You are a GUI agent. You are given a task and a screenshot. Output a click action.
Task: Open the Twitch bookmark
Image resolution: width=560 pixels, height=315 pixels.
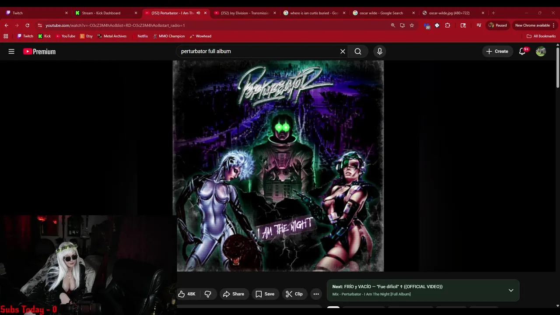click(x=25, y=36)
